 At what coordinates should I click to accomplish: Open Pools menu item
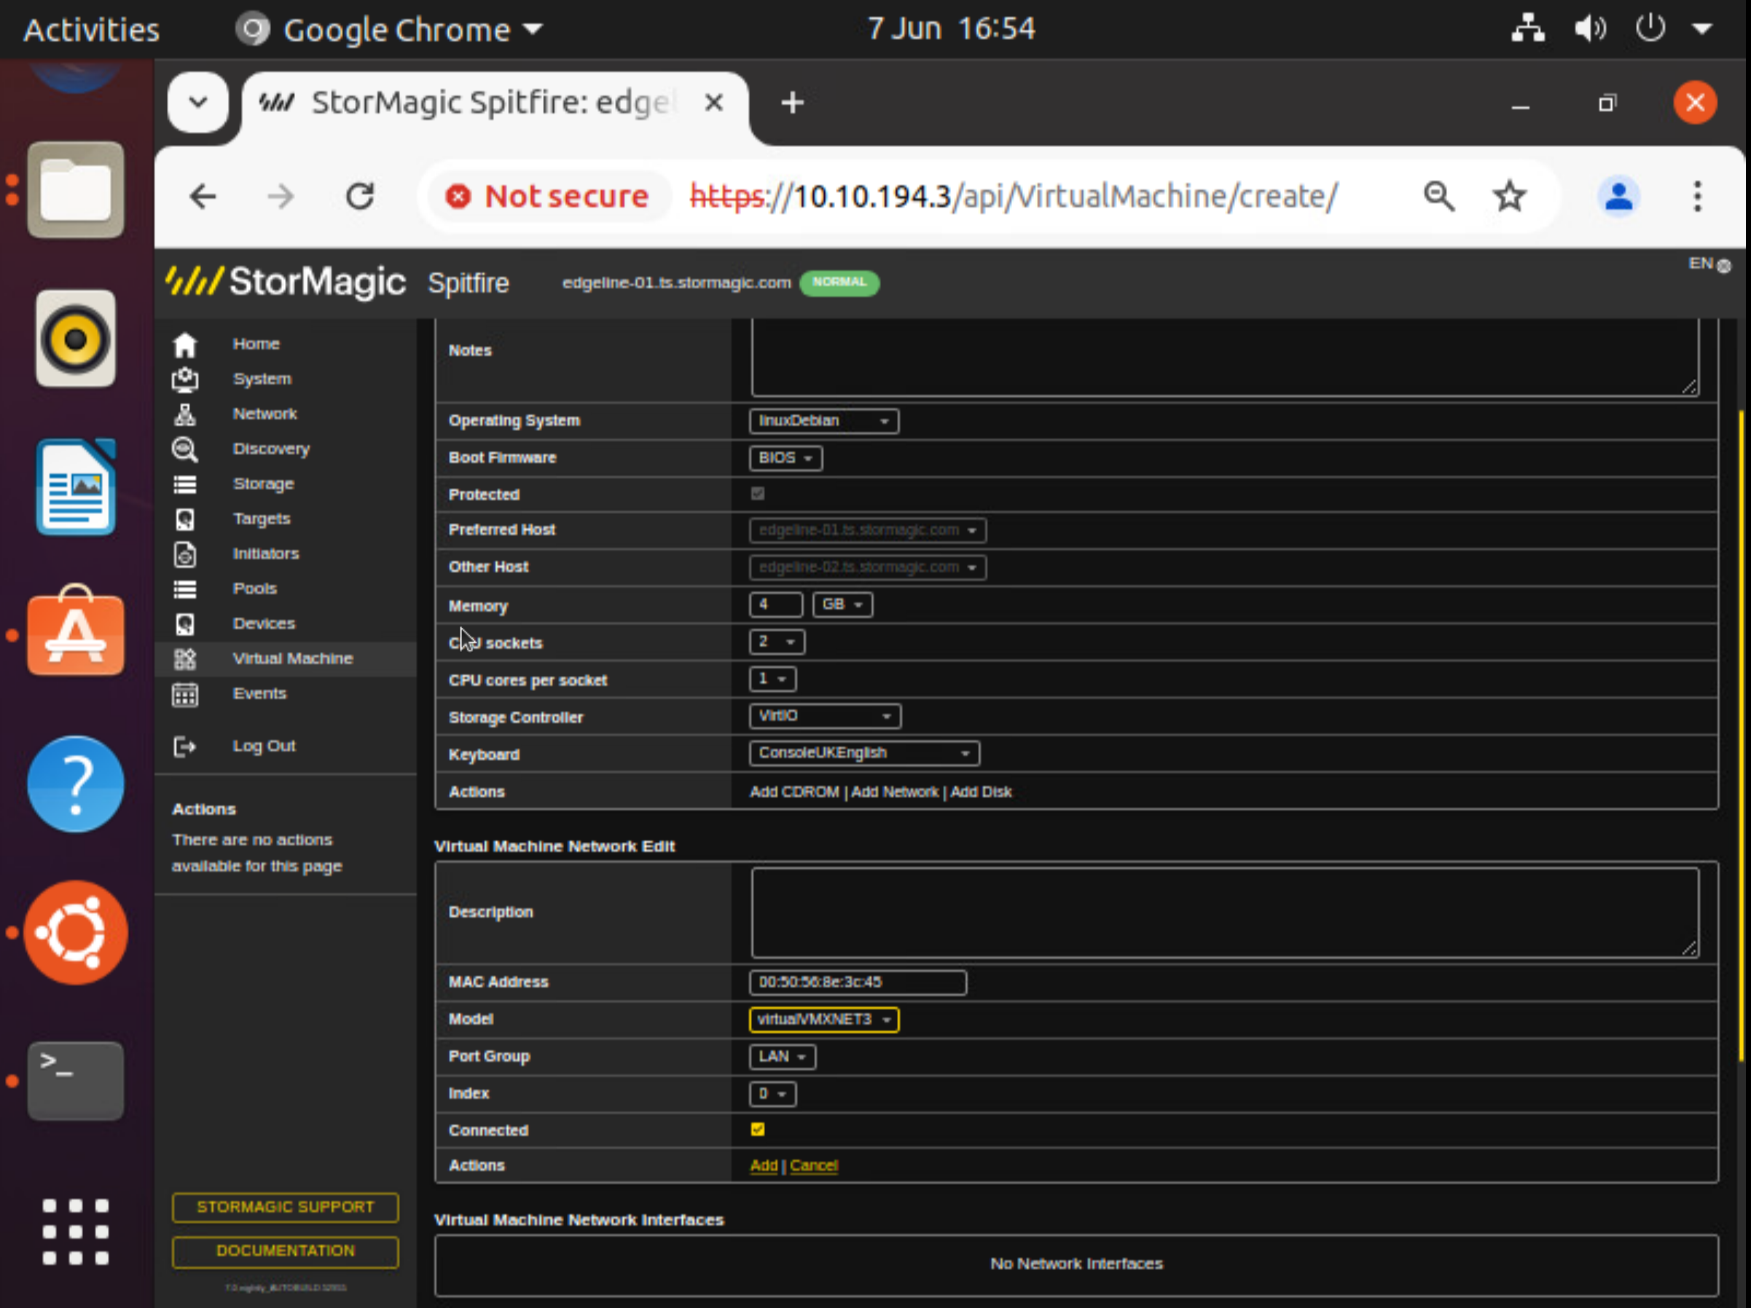pos(254,588)
